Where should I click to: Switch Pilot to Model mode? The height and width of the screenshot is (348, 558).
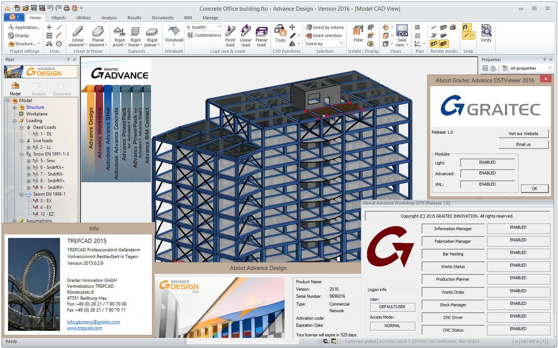[15, 89]
